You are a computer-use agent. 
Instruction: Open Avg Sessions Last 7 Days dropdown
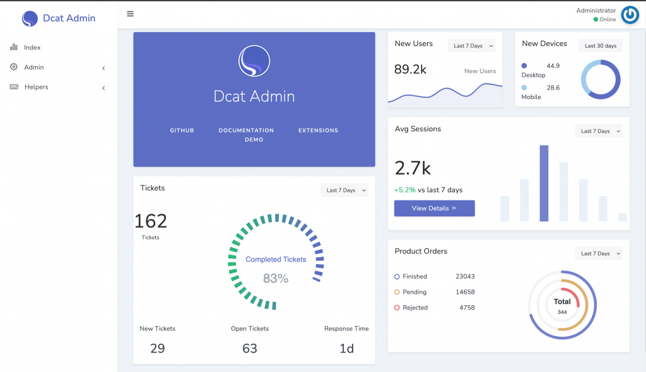(x=599, y=131)
